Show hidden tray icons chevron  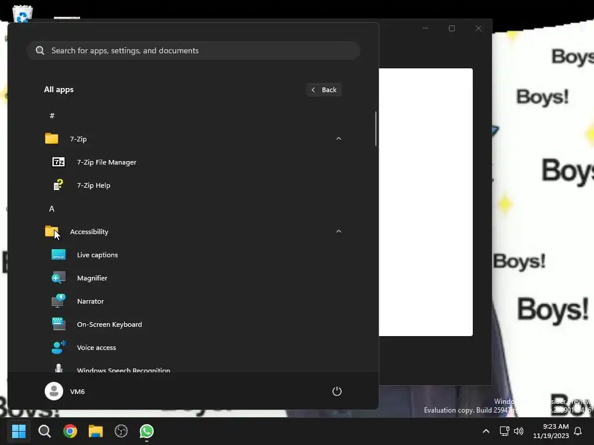coord(486,431)
